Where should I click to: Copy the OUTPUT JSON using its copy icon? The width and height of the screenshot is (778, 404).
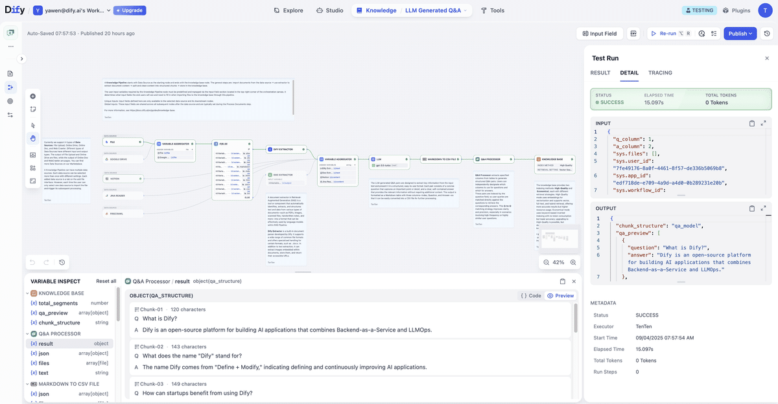click(x=751, y=208)
